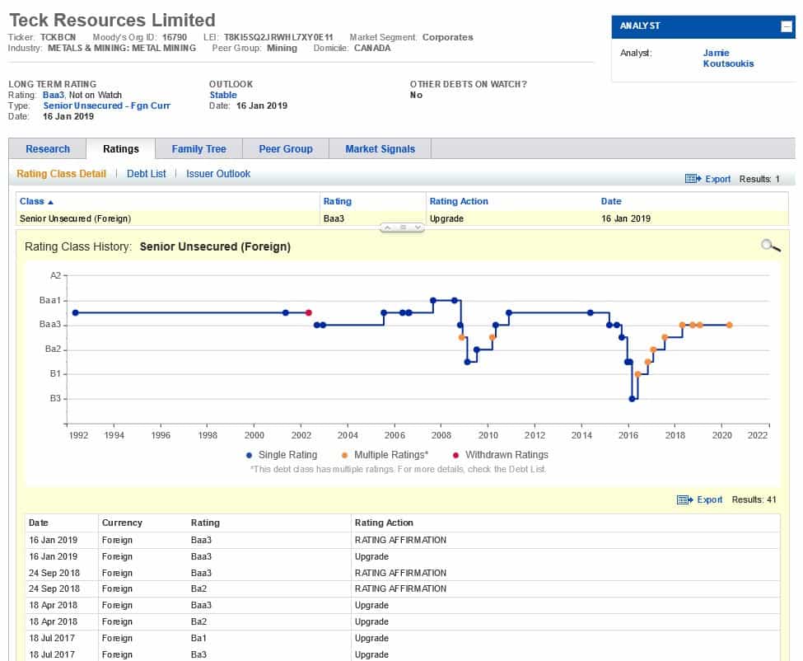This screenshot has height=661, width=803.
Task: Click the Rating Action header in history table
Action: [x=384, y=523]
